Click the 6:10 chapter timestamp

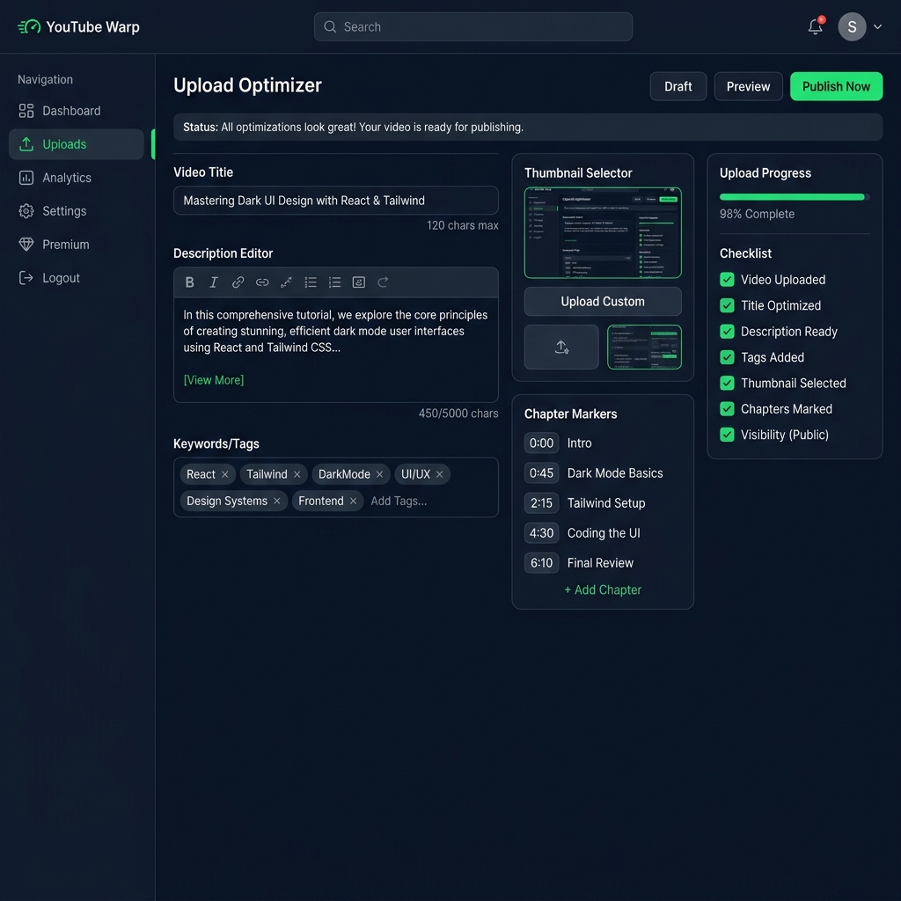tap(541, 562)
